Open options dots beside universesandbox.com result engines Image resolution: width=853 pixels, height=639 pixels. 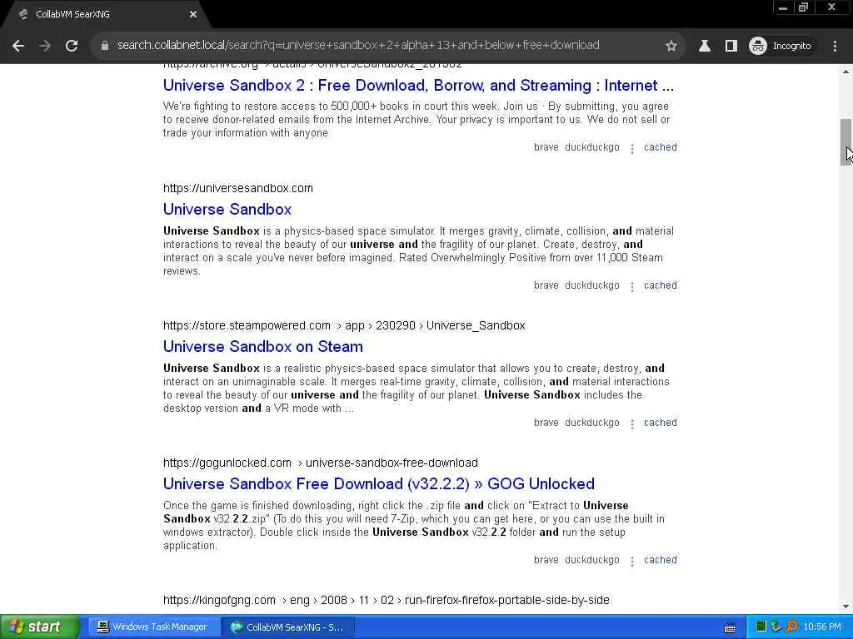tap(631, 286)
